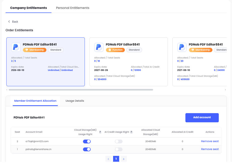The height and width of the screenshot is (164, 232).
Task: Click the Add account button
Action: tap(202, 118)
